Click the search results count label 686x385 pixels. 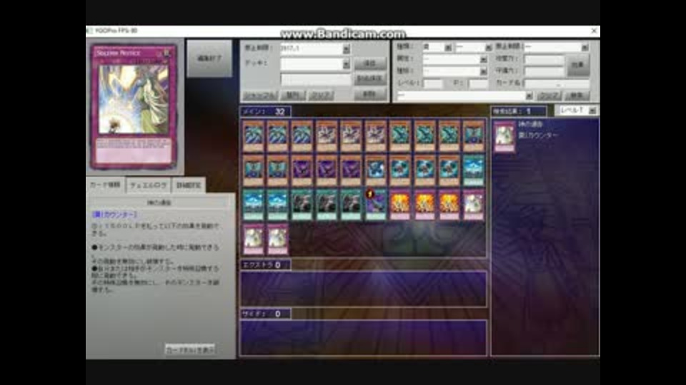coord(518,111)
